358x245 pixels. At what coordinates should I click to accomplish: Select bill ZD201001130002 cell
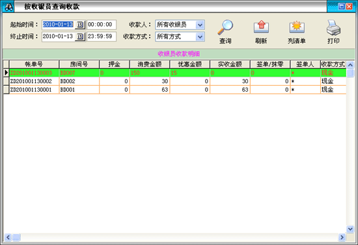pos(34,81)
